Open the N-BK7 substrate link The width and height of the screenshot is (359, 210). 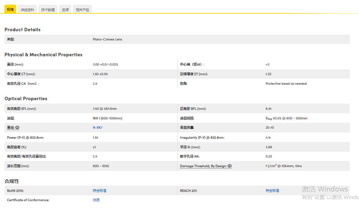97,128
